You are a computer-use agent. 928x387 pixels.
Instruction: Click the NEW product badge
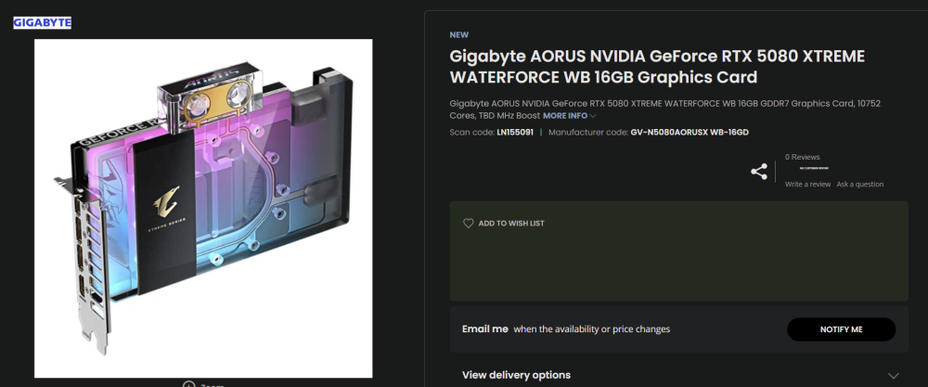pos(458,35)
